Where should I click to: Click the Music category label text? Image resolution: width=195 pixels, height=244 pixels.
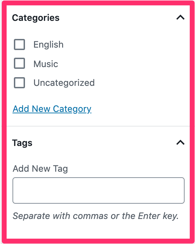[x=46, y=64]
